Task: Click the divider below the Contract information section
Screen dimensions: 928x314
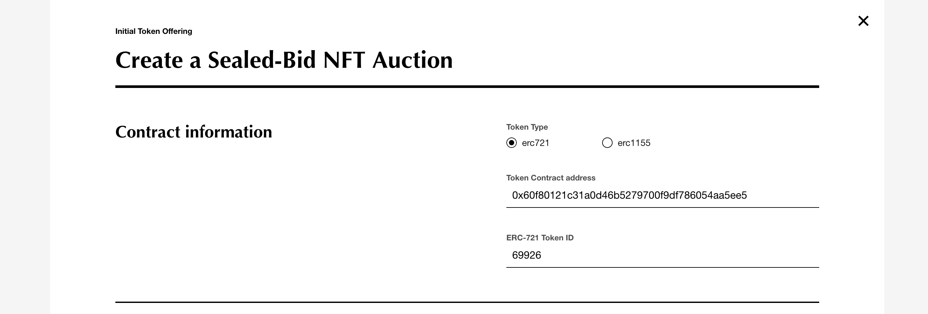Action: (x=467, y=302)
